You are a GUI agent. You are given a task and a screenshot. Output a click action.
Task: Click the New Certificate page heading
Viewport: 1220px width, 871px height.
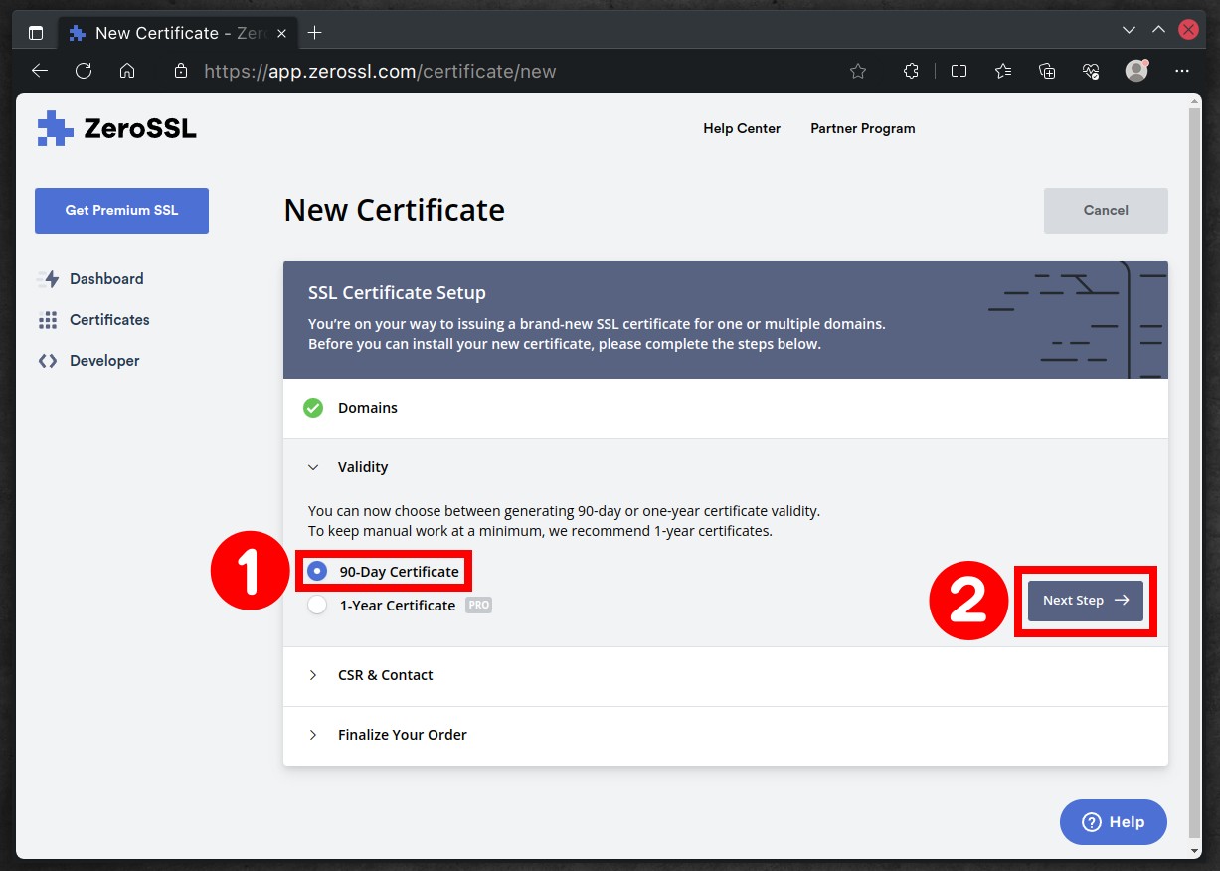(x=395, y=211)
